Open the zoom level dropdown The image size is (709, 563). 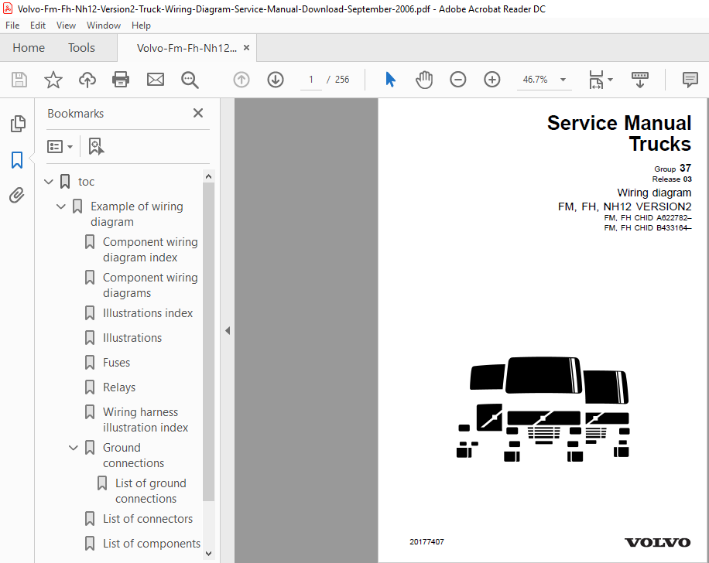point(563,80)
